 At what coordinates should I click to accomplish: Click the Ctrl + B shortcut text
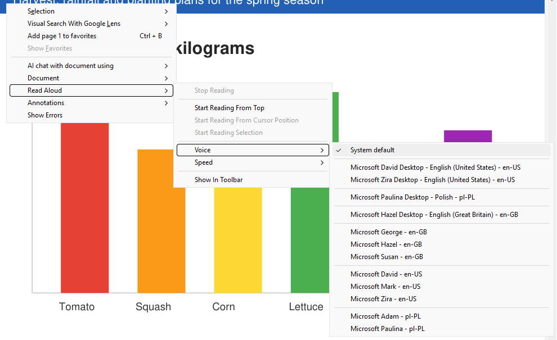pyautogui.click(x=151, y=36)
